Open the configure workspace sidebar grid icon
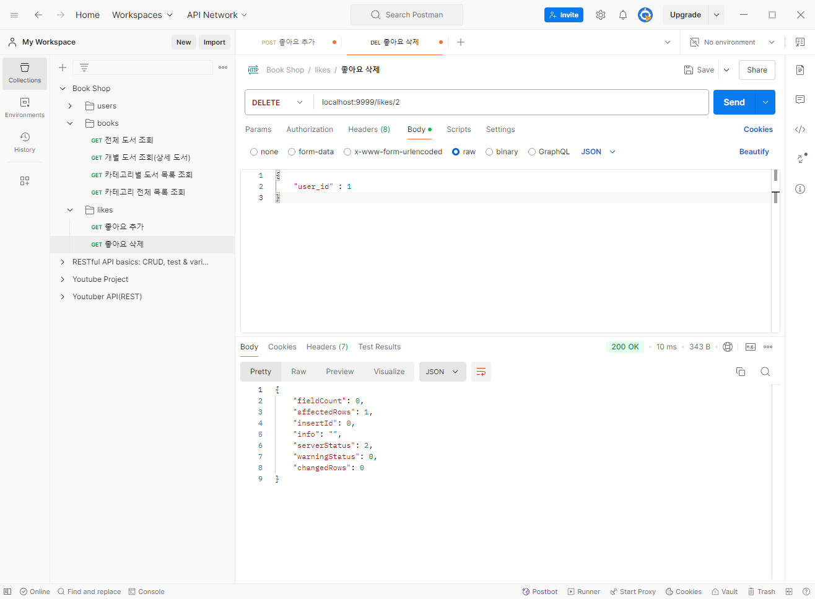Image resolution: width=815 pixels, height=599 pixels. (25, 181)
